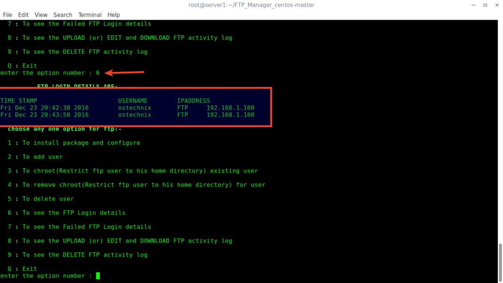This screenshot has height=283, width=503.
Task: Click the upper '9 : DELETE FTP activity log' line
Action: 78,52
